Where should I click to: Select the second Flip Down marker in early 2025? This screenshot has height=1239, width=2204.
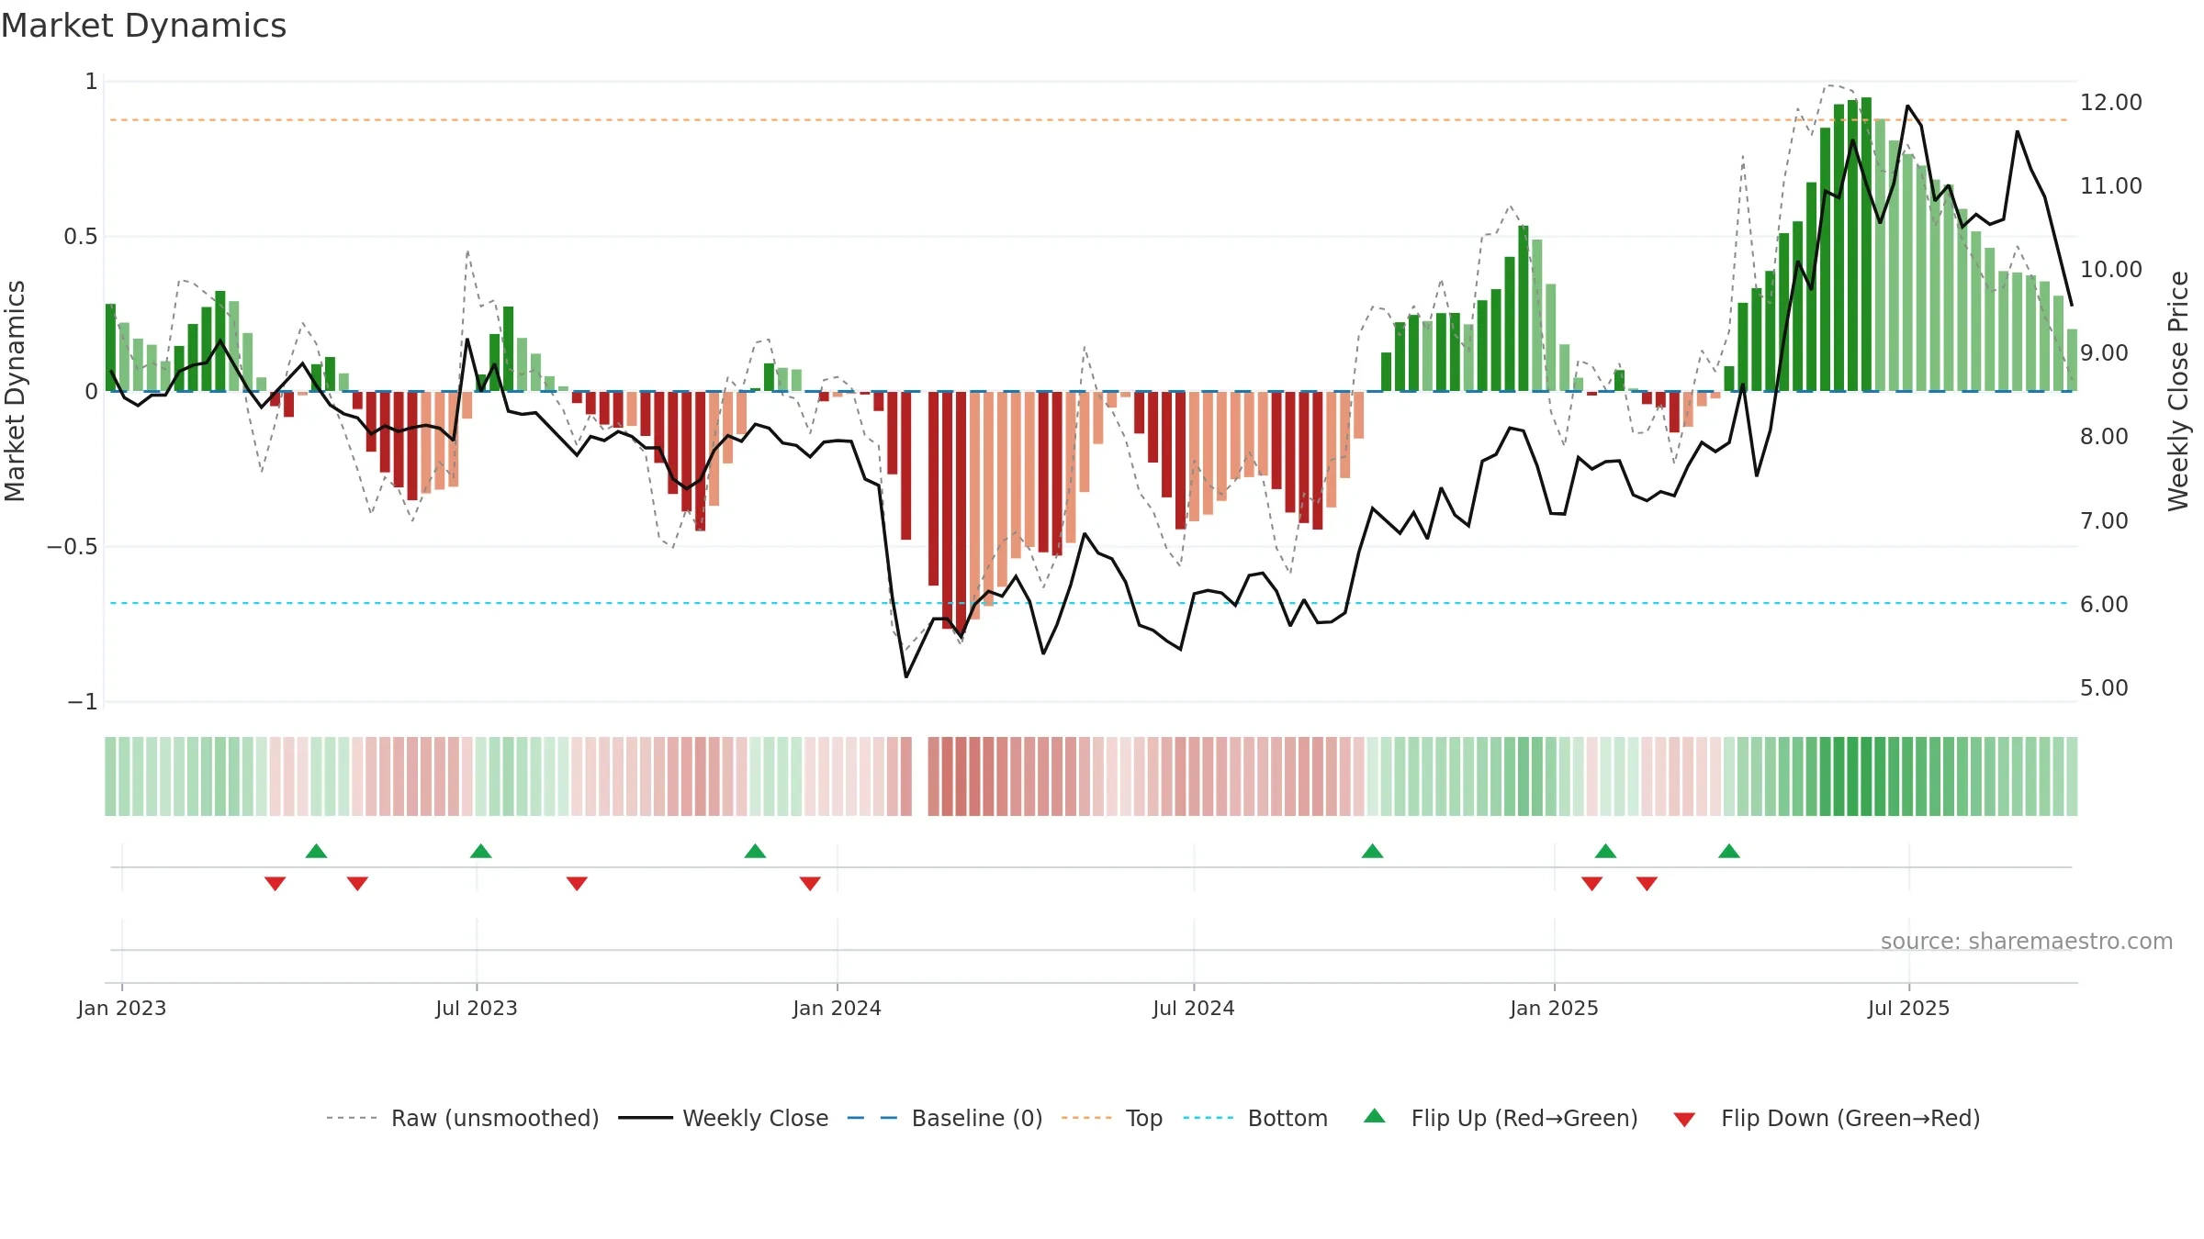pos(1647,884)
